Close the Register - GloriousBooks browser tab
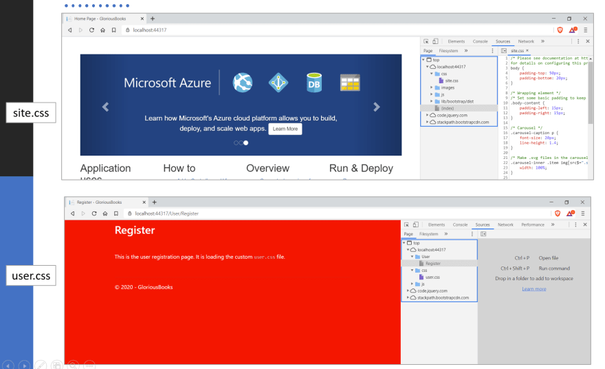This screenshot has width=605, height=369. click(144, 202)
